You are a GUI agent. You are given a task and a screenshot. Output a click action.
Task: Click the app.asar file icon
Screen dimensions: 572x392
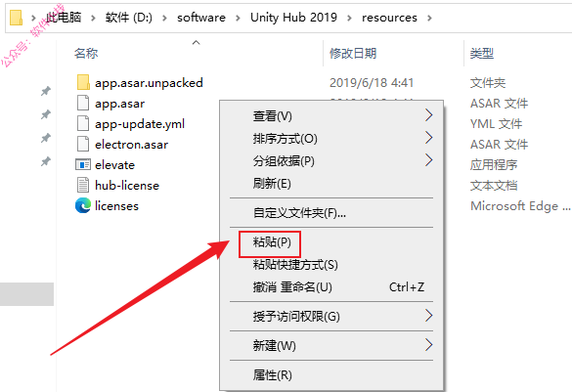tap(83, 104)
